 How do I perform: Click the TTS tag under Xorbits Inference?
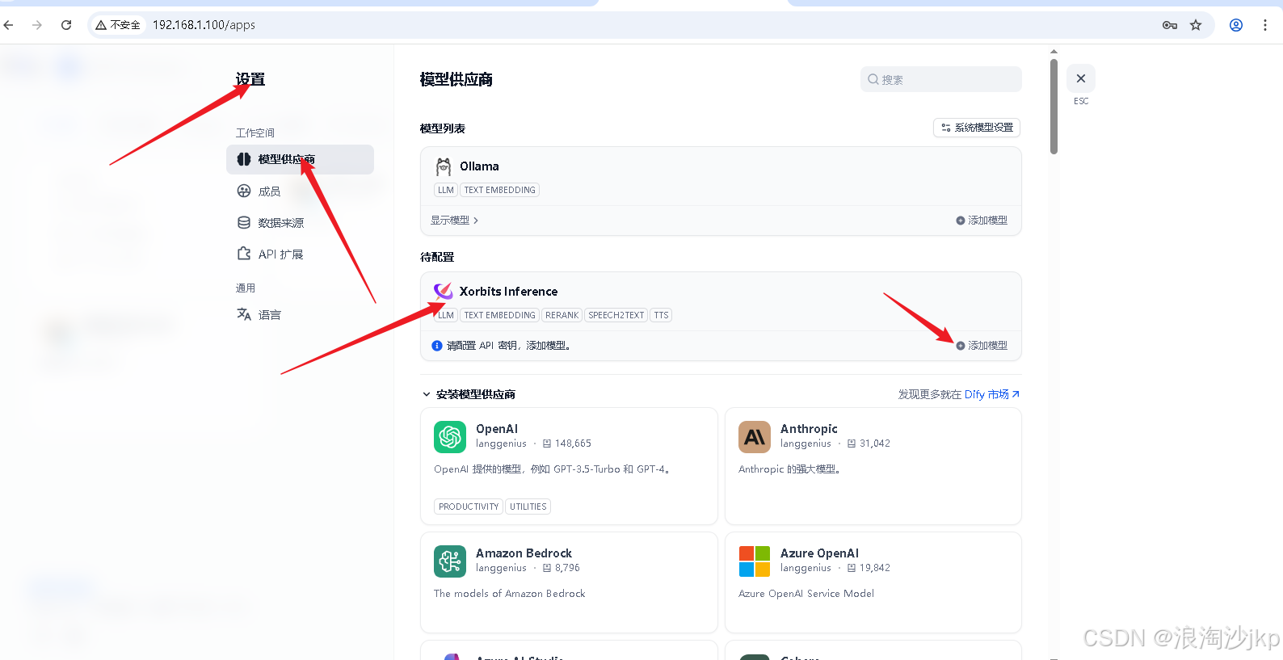coord(662,315)
